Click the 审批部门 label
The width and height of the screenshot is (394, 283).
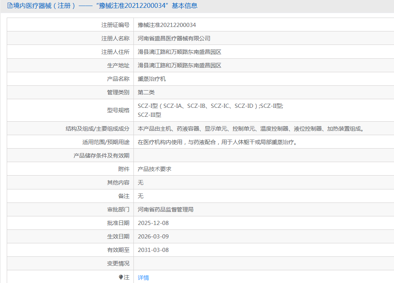click(x=118, y=210)
